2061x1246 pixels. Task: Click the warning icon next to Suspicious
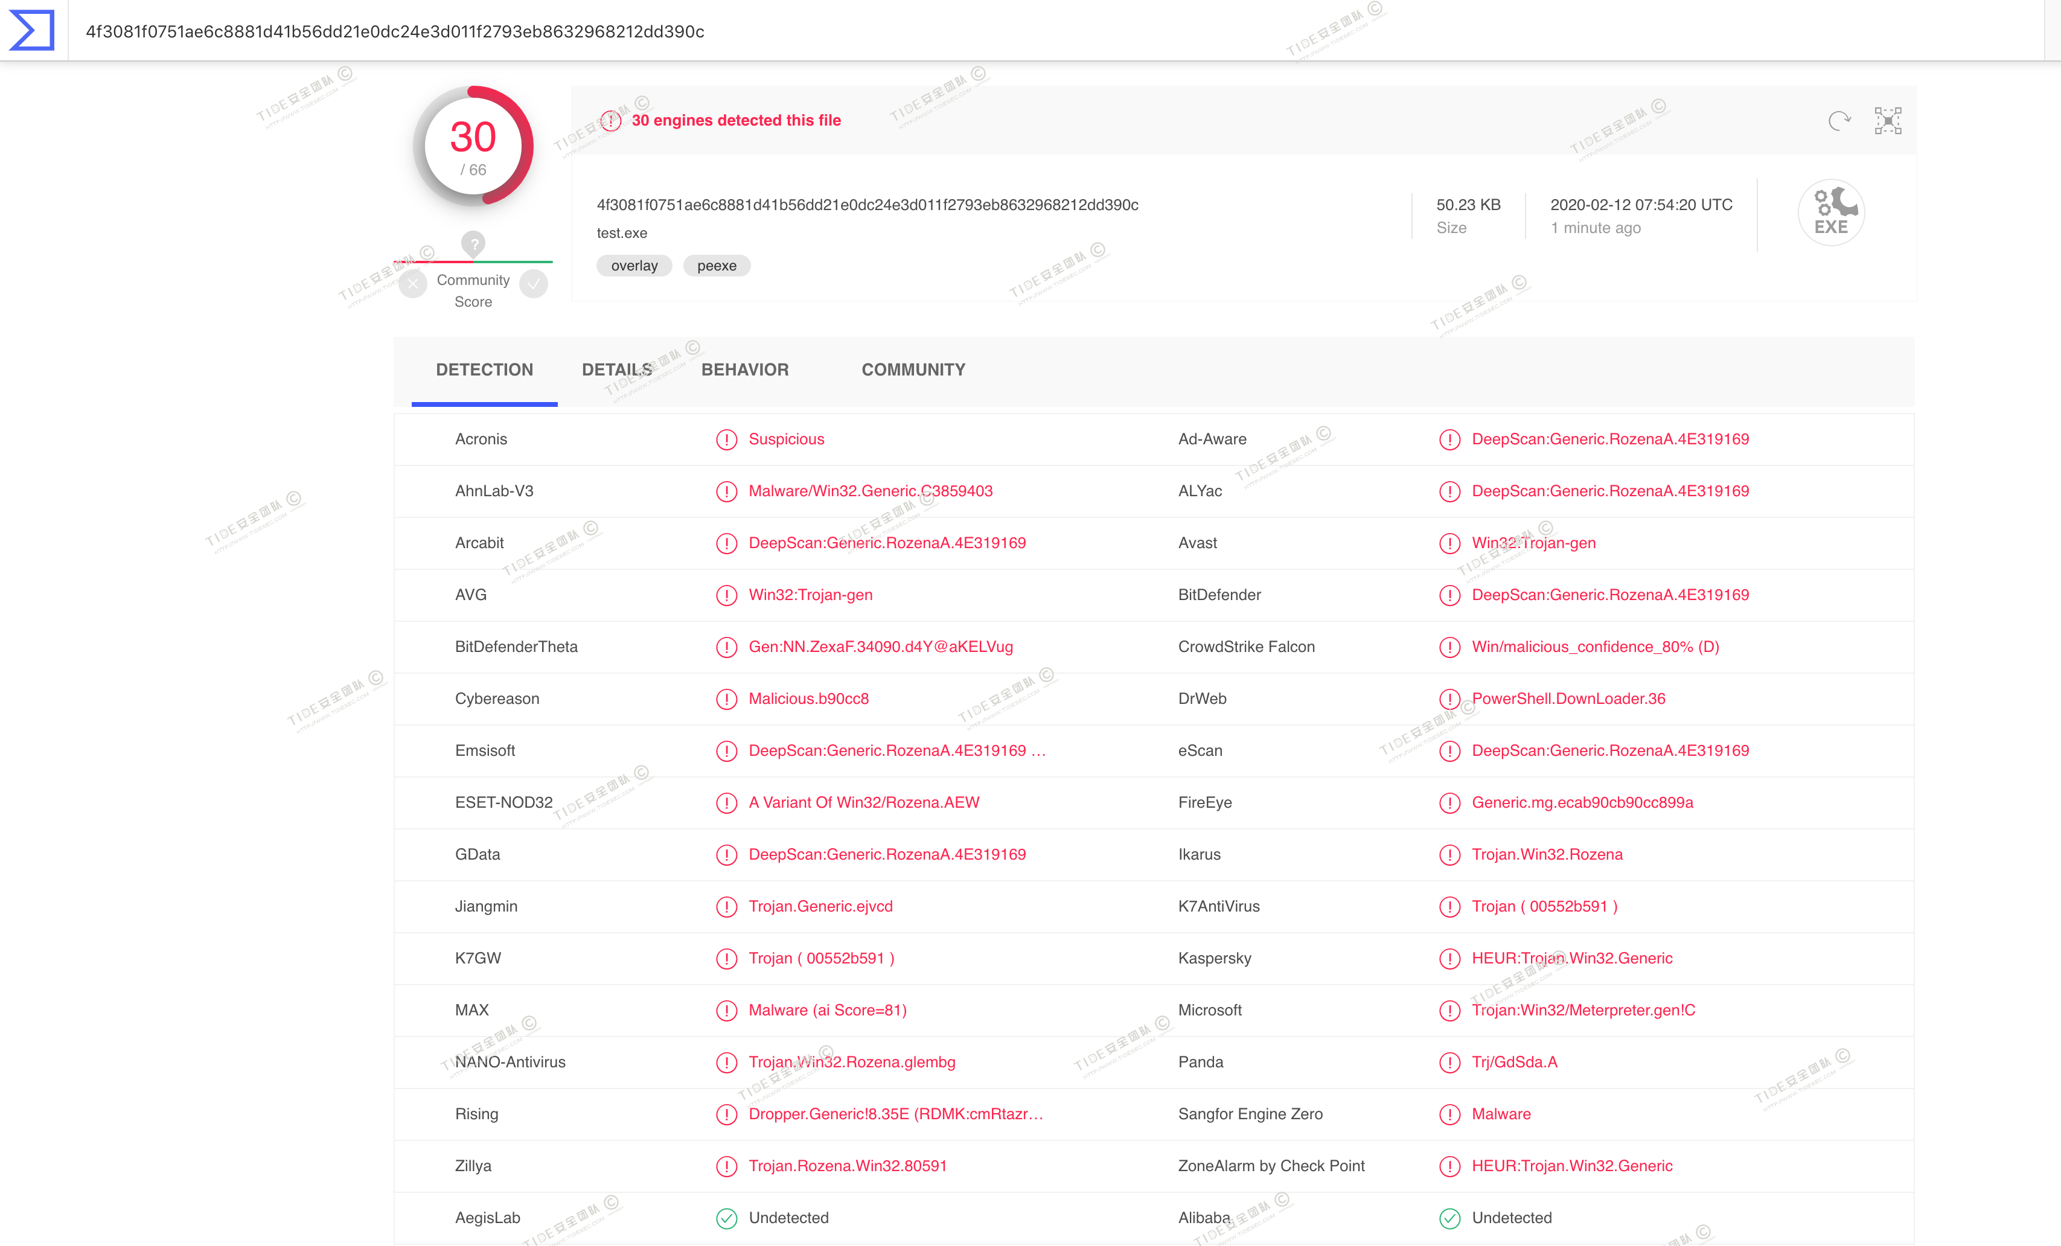click(x=726, y=439)
